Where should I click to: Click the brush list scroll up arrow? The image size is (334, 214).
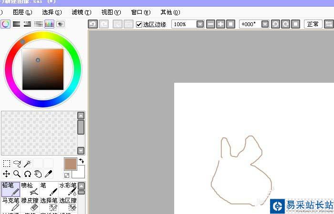click(x=82, y=186)
